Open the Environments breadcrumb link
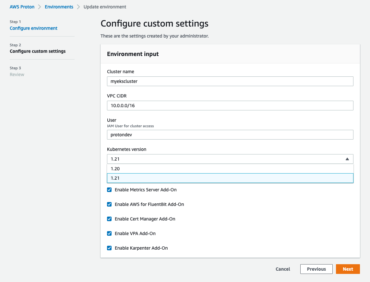Screen dimensions: 370x282 click(x=59, y=7)
